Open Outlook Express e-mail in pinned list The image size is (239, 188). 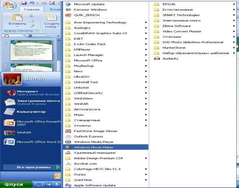32,102
